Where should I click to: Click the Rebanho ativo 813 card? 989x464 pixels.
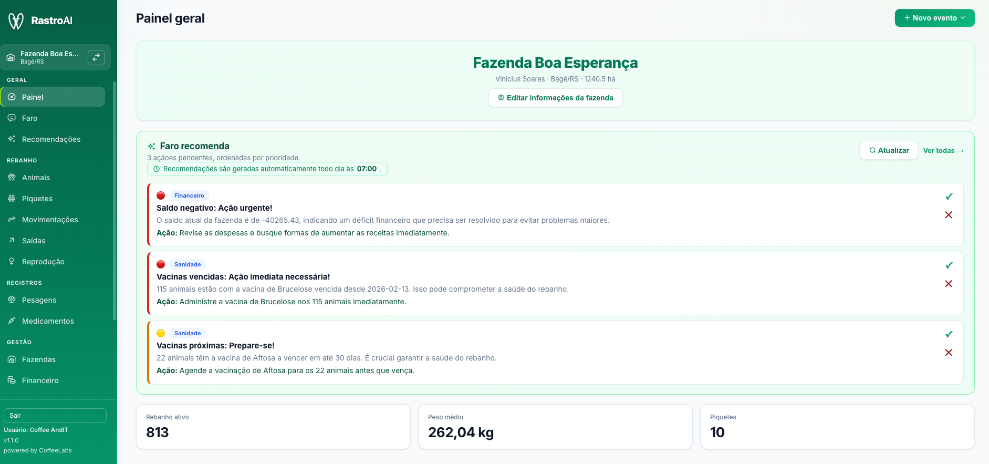tap(273, 427)
